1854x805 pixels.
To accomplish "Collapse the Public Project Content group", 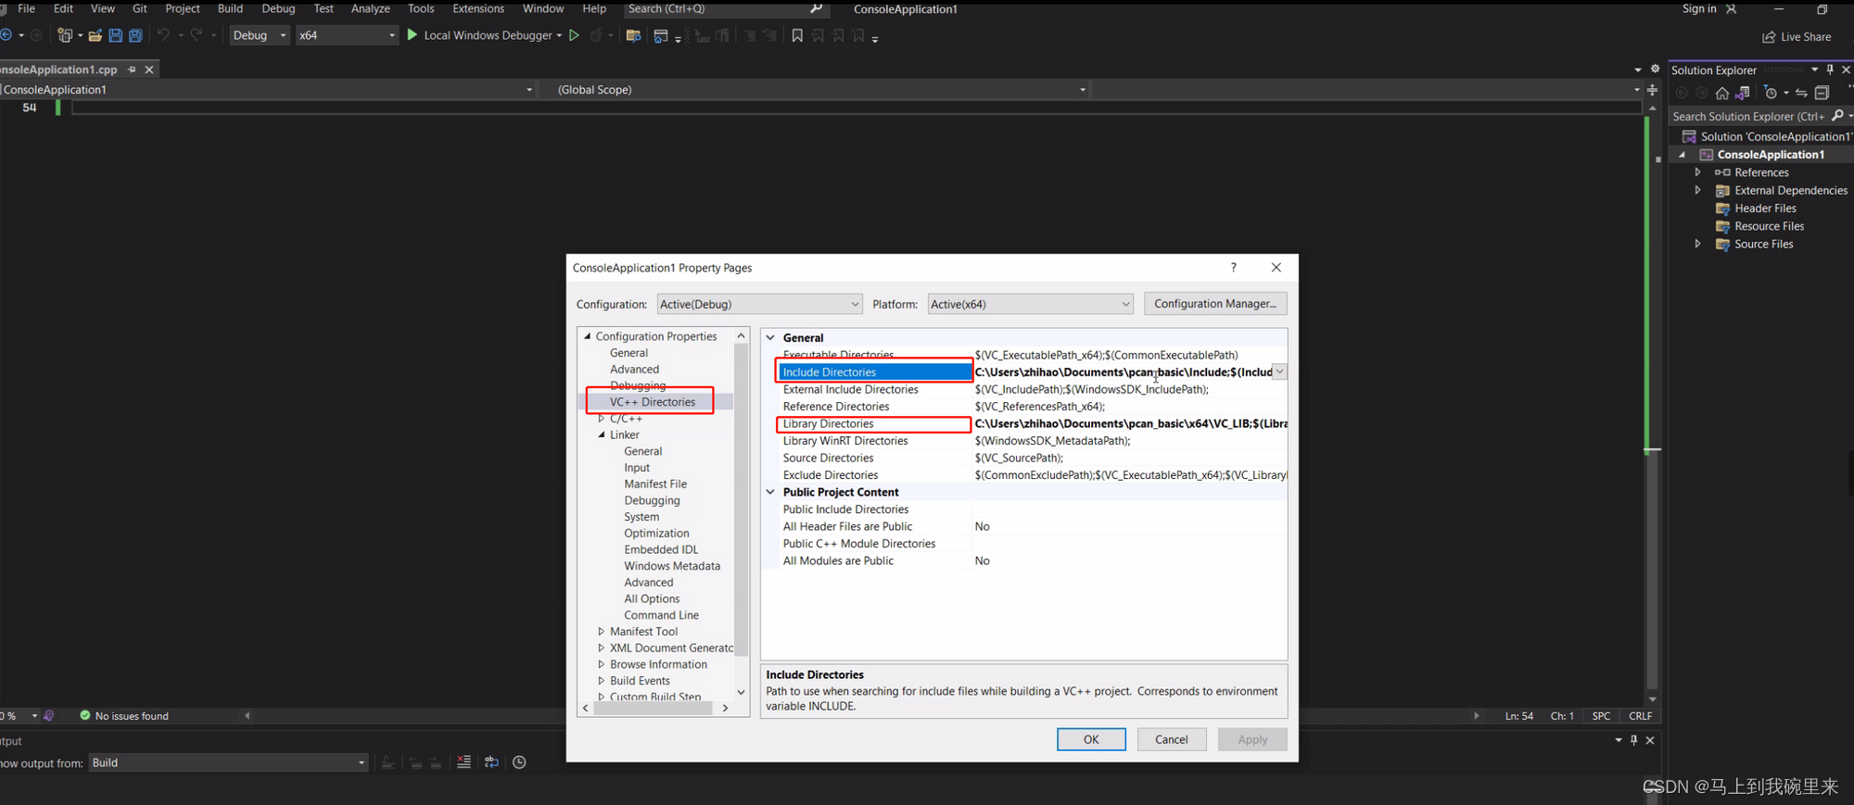I will pyautogui.click(x=770, y=492).
